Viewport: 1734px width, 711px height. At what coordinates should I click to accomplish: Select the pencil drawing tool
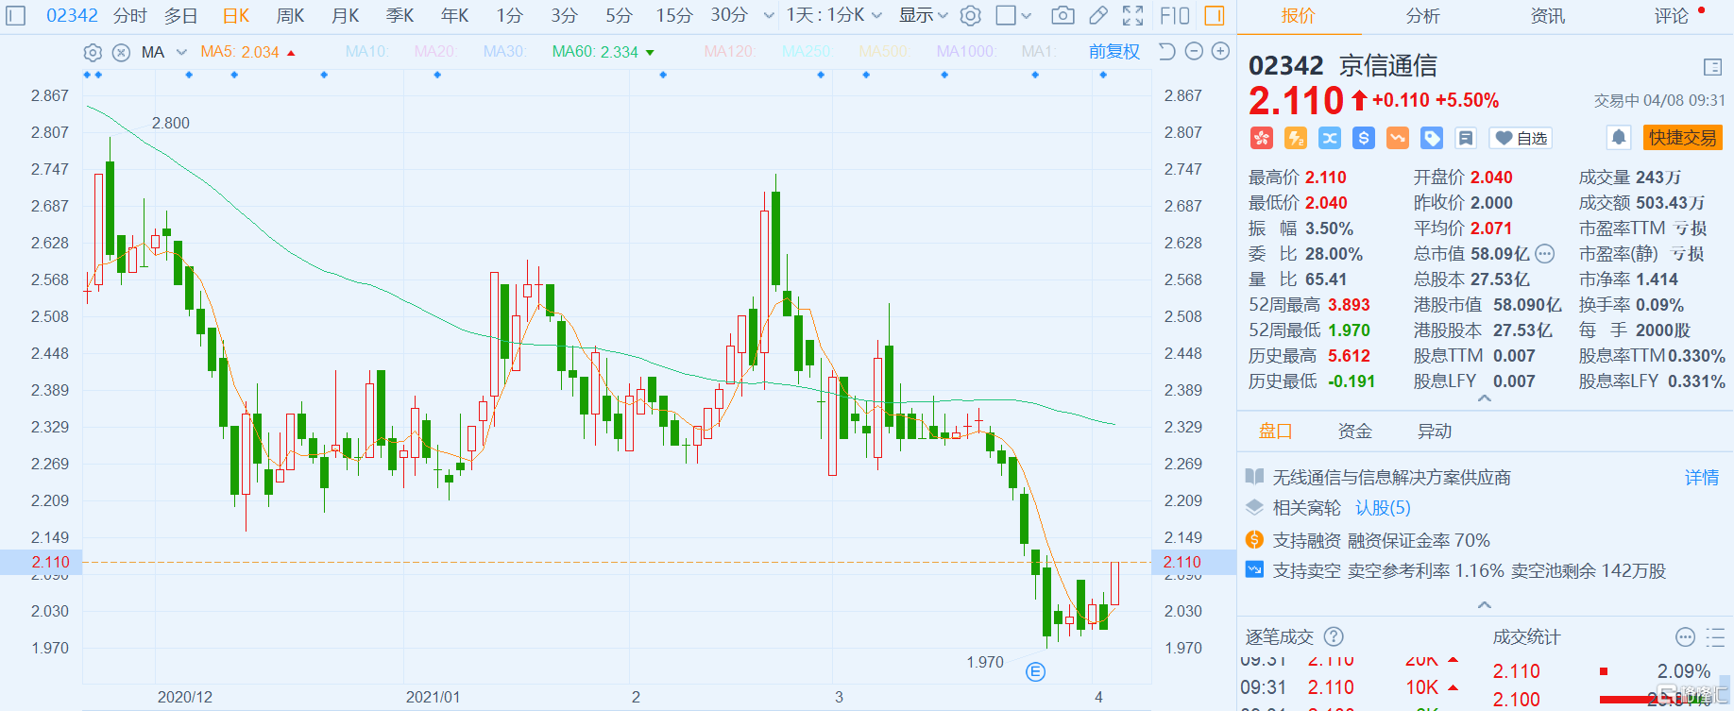(1098, 15)
